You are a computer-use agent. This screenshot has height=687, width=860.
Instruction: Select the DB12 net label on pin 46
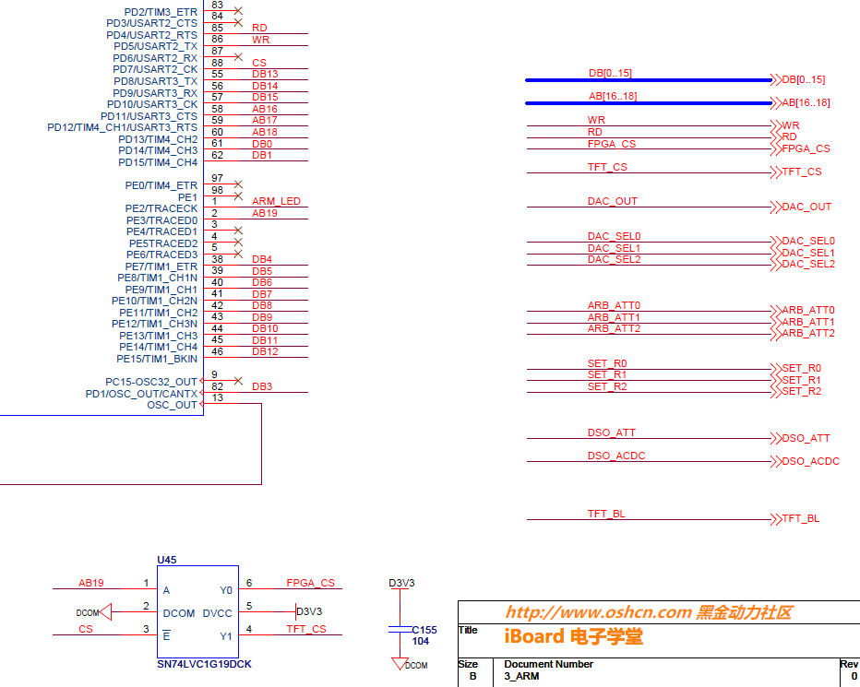(x=265, y=351)
